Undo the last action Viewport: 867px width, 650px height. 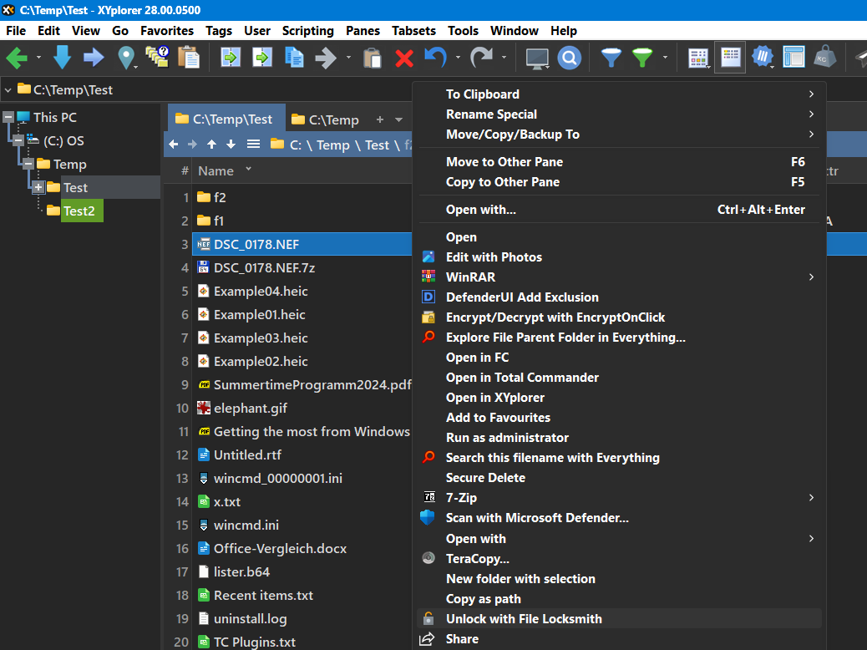[x=434, y=57]
